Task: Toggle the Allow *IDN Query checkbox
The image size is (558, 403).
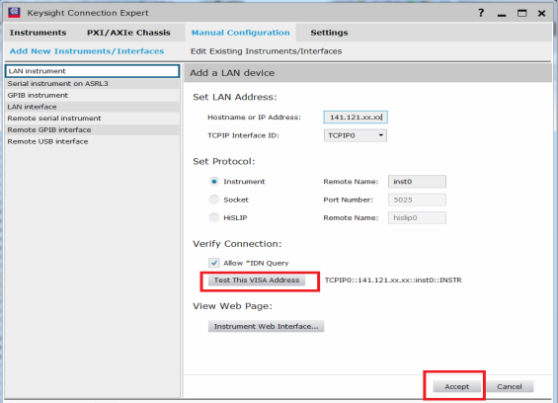Action: pyautogui.click(x=214, y=263)
